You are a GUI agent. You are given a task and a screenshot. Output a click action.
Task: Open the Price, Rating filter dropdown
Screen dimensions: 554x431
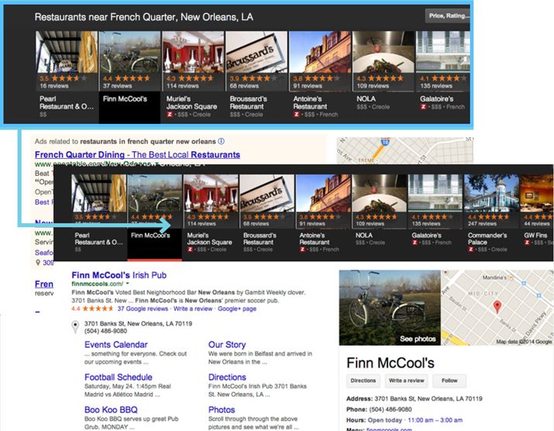[x=447, y=16]
